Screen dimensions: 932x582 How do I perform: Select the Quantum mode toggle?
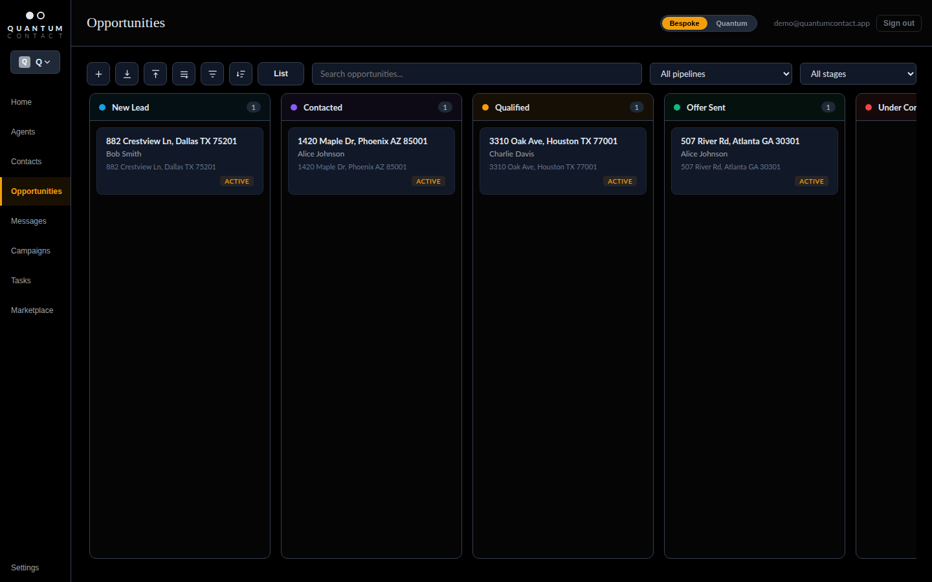pos(731,23)
